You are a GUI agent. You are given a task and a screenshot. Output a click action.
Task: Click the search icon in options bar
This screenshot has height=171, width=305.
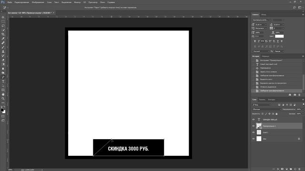(295, 8)
